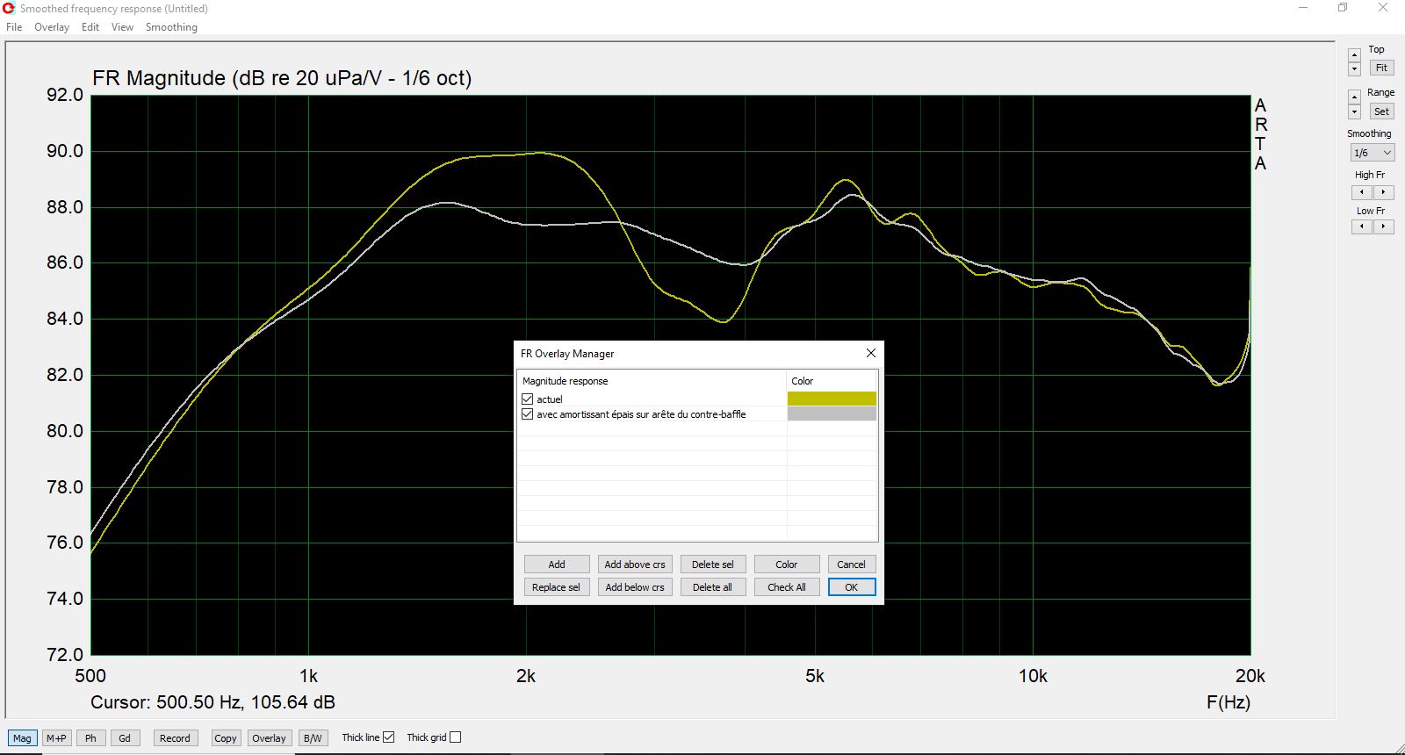Shift Low Fr limit left
This screenshot has height=755, width=1405.
pos(1362,226)
